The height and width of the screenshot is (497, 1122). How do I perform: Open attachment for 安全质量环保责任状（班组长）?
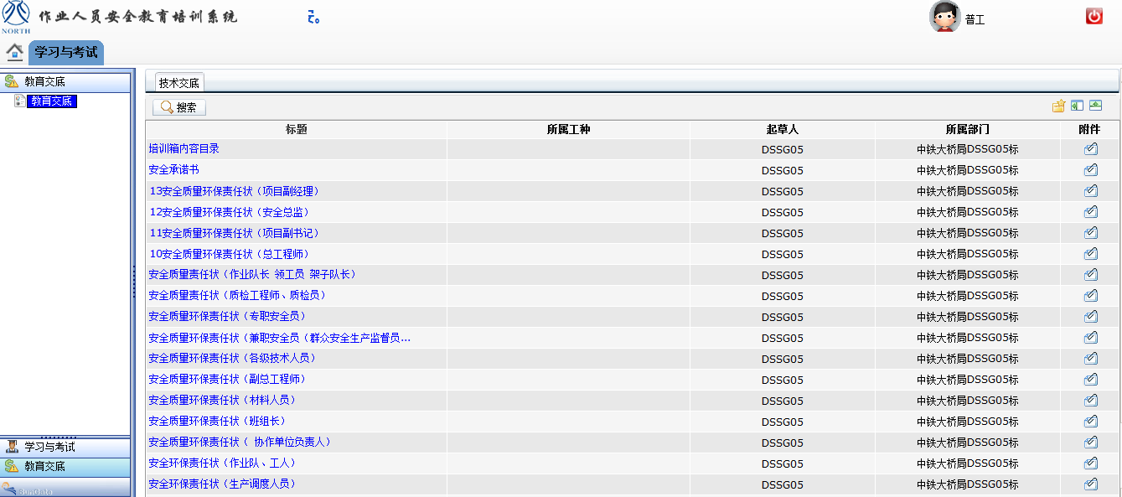pos(1090,422)
